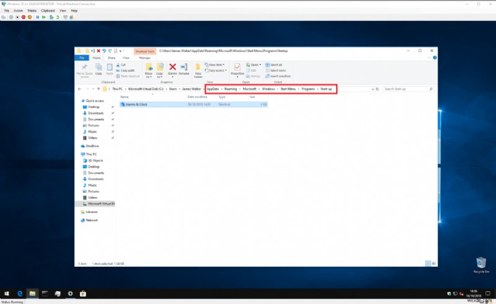Click quick access toolbar undo icon

click(104, 51)
